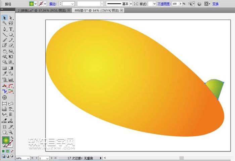
Task: Select the Ellipse shape tool
Action: pyautogui.click(x=11, y=35)
